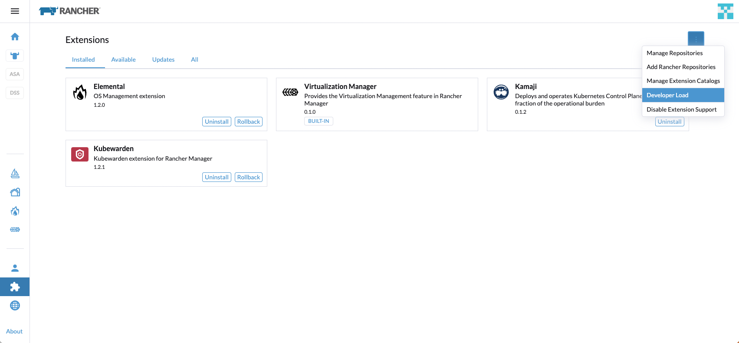
Task: Open Elemental flame icon in sidebar
Action: click(15, 211)
